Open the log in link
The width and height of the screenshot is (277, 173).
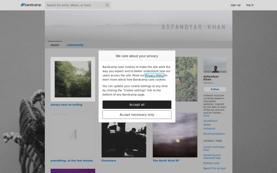pos(250,5)
